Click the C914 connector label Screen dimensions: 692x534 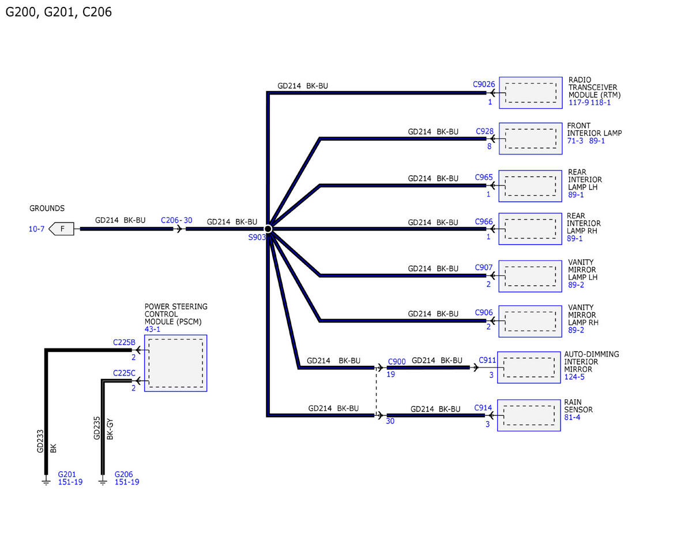coord(483,408)
